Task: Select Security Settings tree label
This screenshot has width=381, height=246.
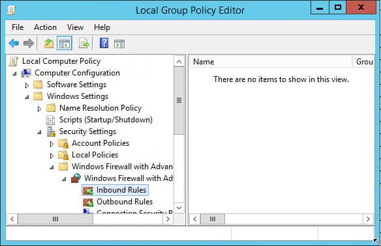Action: pyautogui.click(x=87, y=131)
